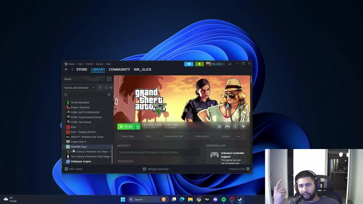Select Rust - Staging Branch
Screen dimensions: 363x204
point(83,132)
